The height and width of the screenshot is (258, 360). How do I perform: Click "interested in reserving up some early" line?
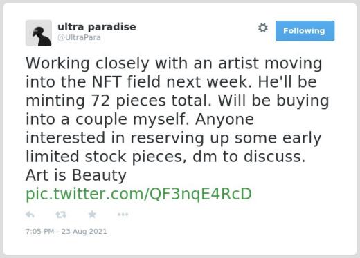pos(174,138)
